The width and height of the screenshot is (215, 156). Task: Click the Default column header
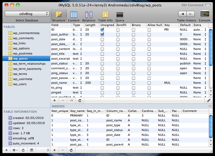click(186, 25)
